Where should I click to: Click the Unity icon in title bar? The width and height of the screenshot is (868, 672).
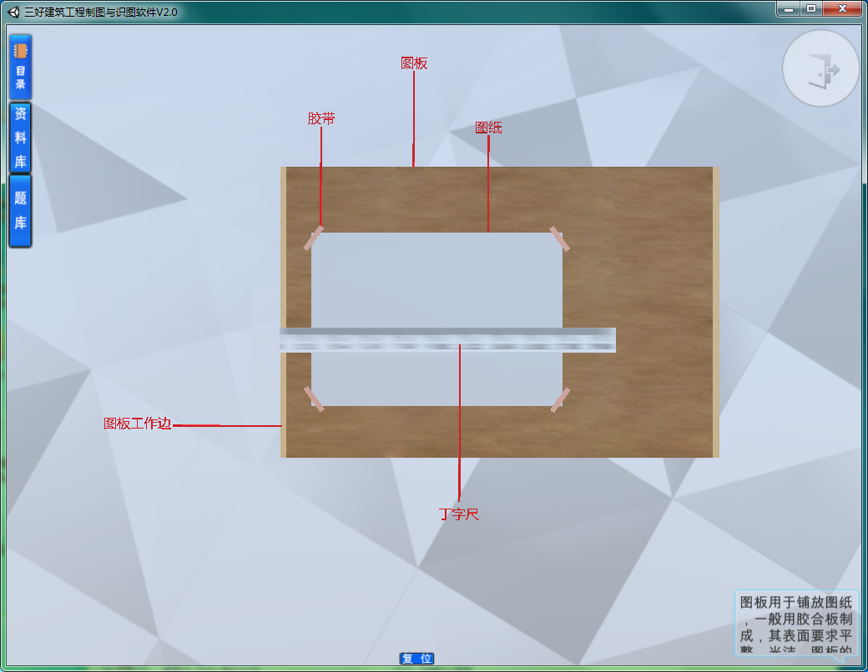point(13,12)
